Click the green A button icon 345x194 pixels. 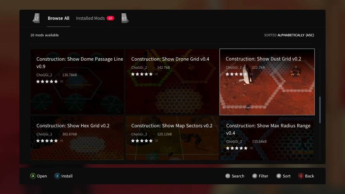pos(33,176)
